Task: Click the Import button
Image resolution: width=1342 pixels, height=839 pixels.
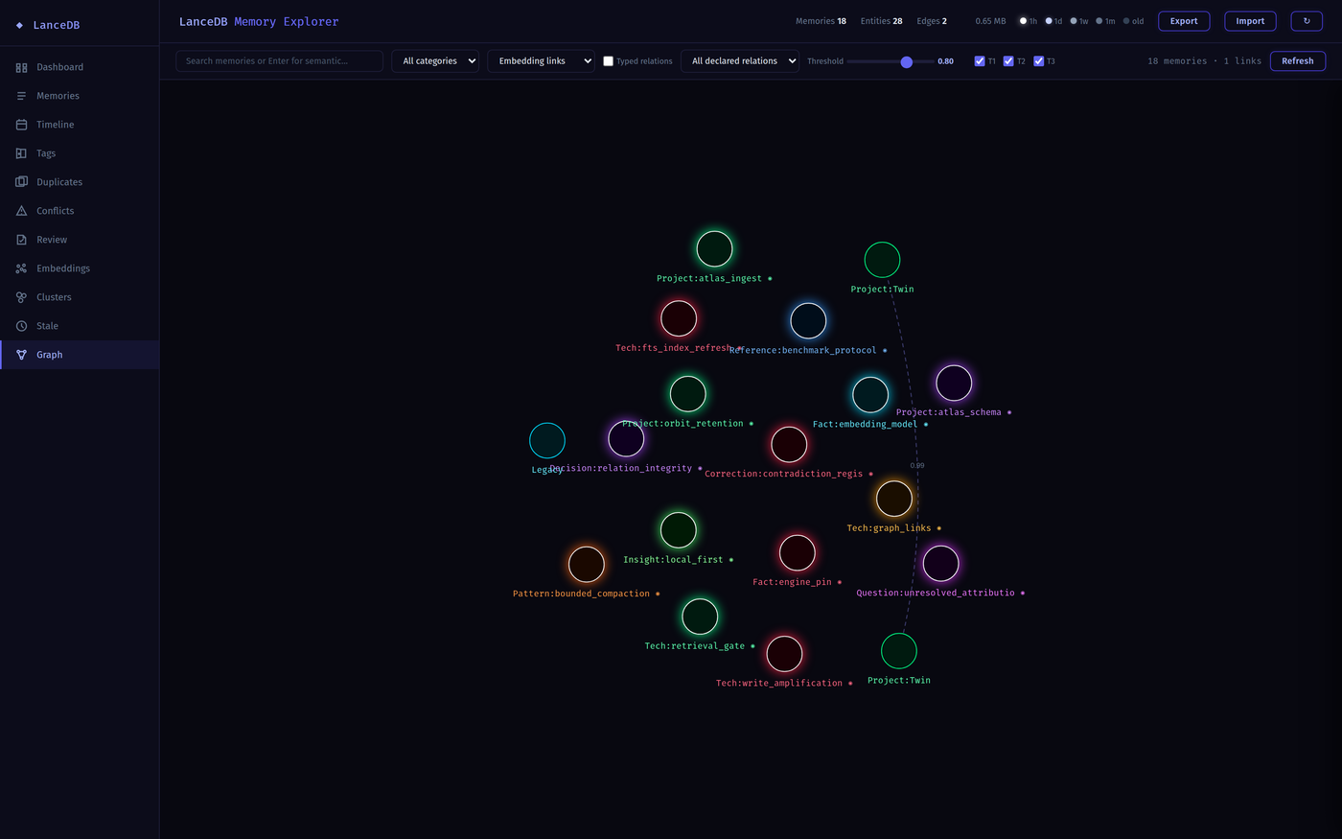Action: pos(1250,21)
